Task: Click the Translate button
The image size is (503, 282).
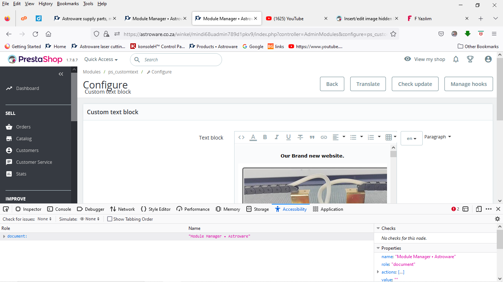Action: click(x=368, y=84)
